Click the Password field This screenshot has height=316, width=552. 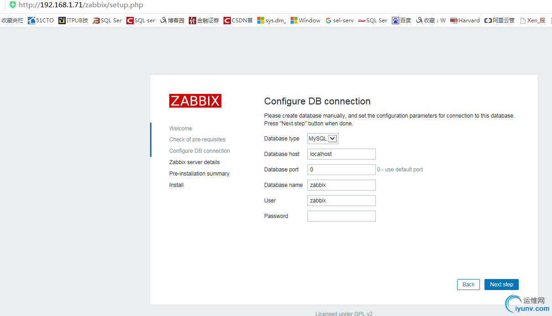click(342, 216)
